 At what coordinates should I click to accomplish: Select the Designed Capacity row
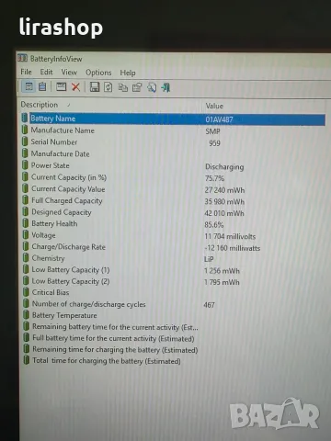[173, 212]
